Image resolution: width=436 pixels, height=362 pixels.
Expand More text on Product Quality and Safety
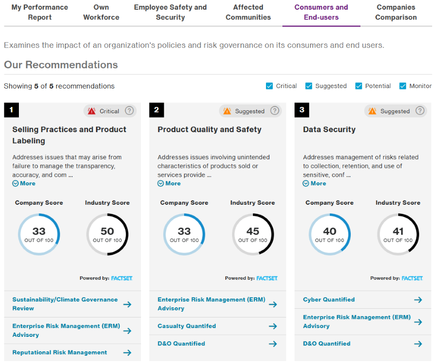(169, 183)
